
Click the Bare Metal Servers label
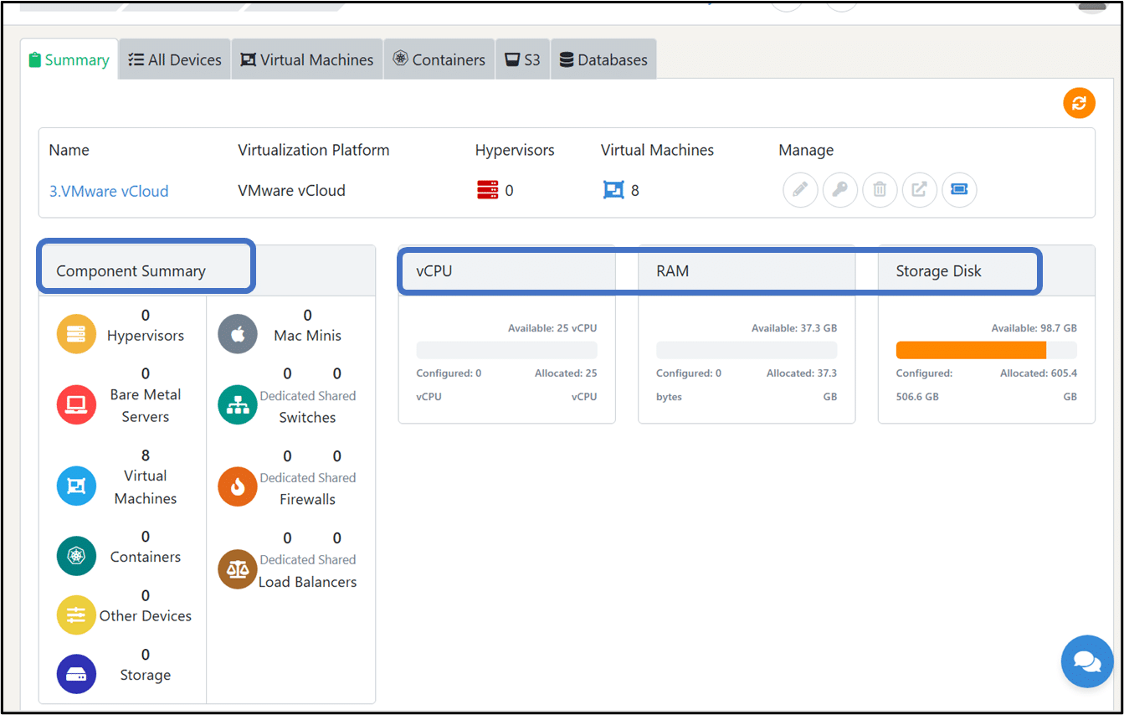[146, 405]
